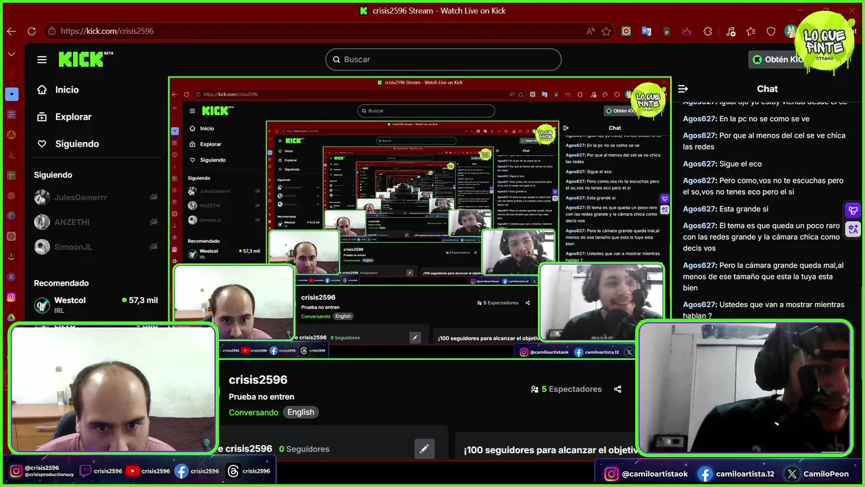Click the purple floating icon beside chat
Viewport: 865px width, 487px height.
[x=853, y=212]
